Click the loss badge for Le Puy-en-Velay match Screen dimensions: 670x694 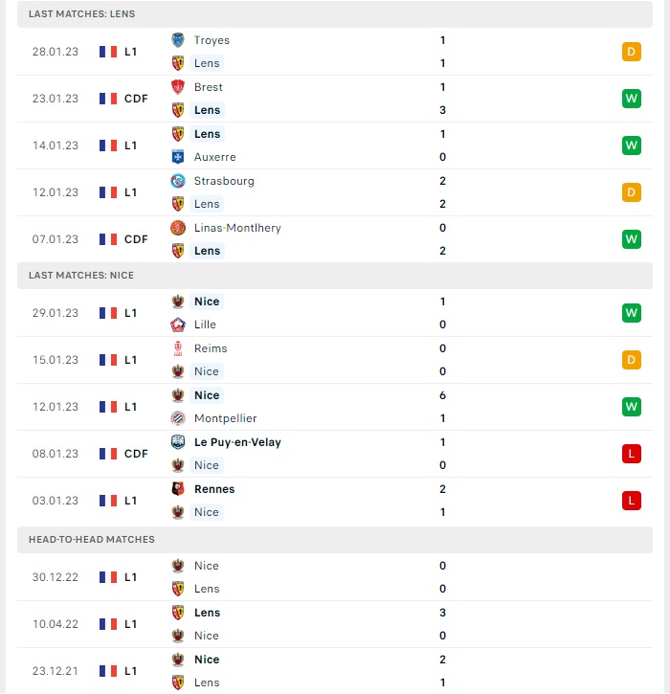point(632,454)
